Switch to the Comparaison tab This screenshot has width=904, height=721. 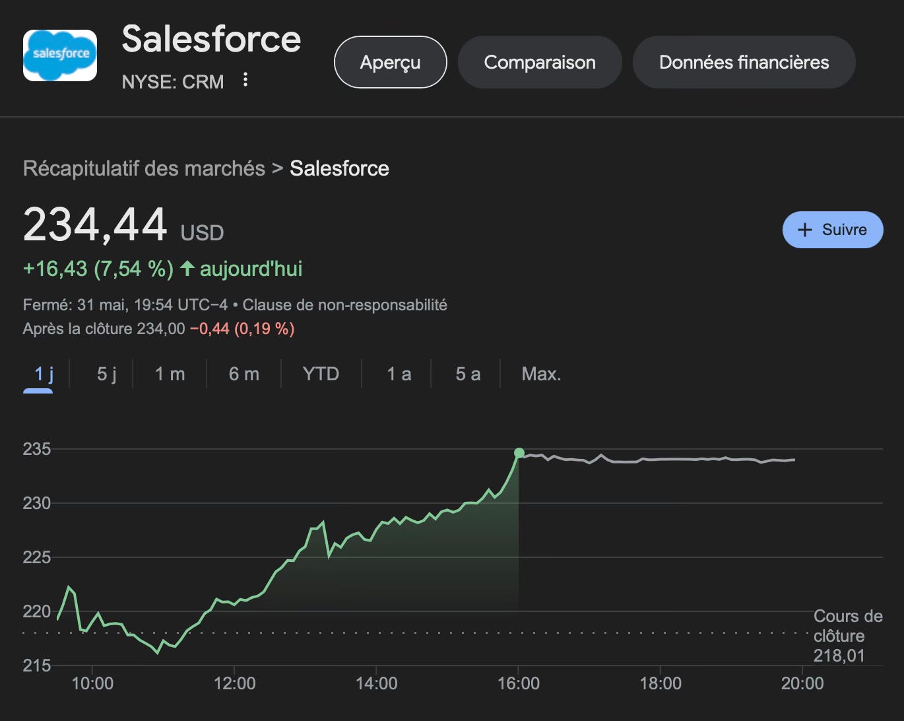pos(540,62)
